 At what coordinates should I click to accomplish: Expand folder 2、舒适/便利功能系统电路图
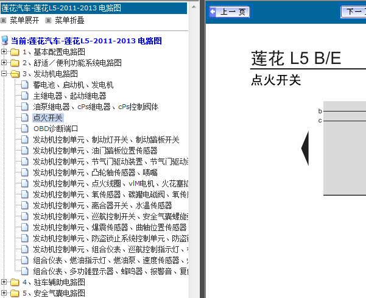[4, 63]
